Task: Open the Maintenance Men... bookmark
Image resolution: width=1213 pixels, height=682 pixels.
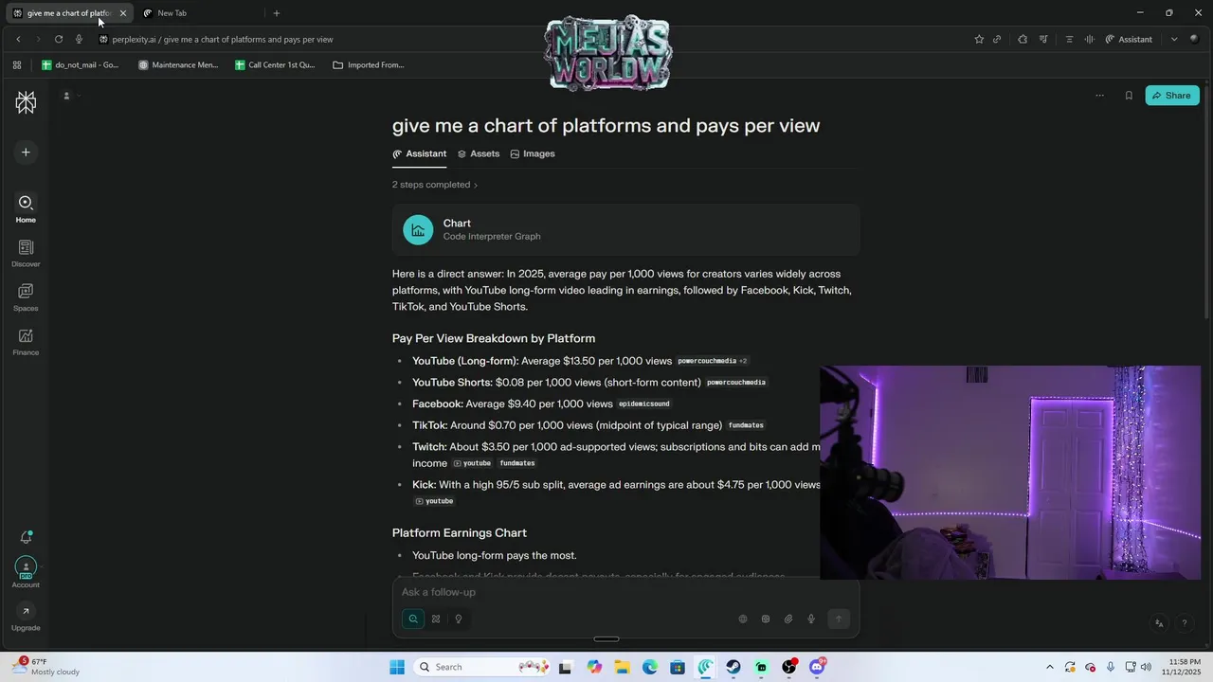Action: pyautogui.click(x=178, y=65)
